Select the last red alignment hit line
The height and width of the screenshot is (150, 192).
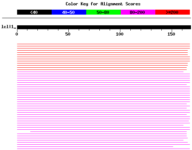pos(102,70)
